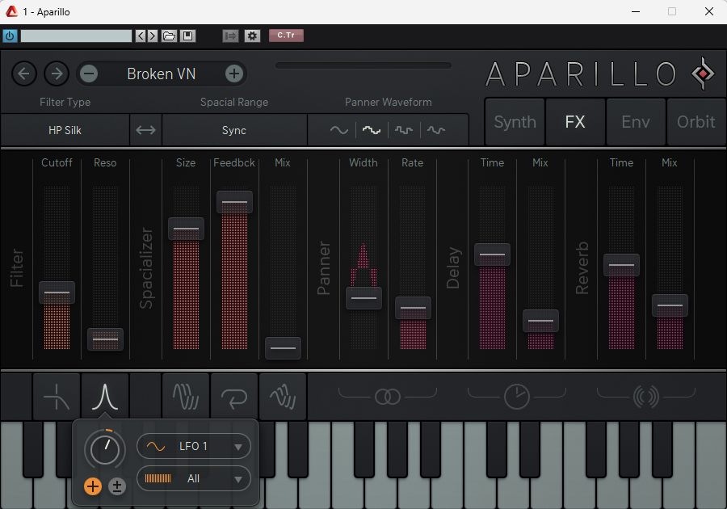The height and width of the screenshot is (509, 727).
Task: Click the LFO 1 dropdown arrow
Action: pos(238,448)
